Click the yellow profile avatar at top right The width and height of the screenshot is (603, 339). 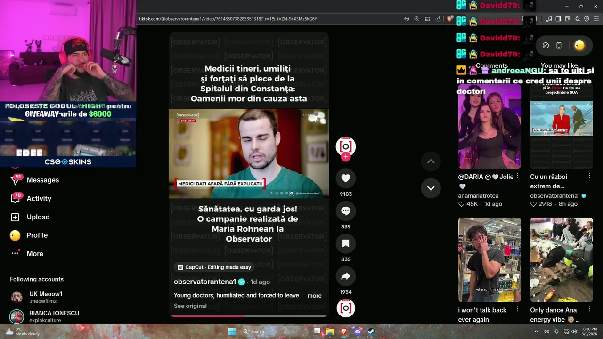point(579,46)
